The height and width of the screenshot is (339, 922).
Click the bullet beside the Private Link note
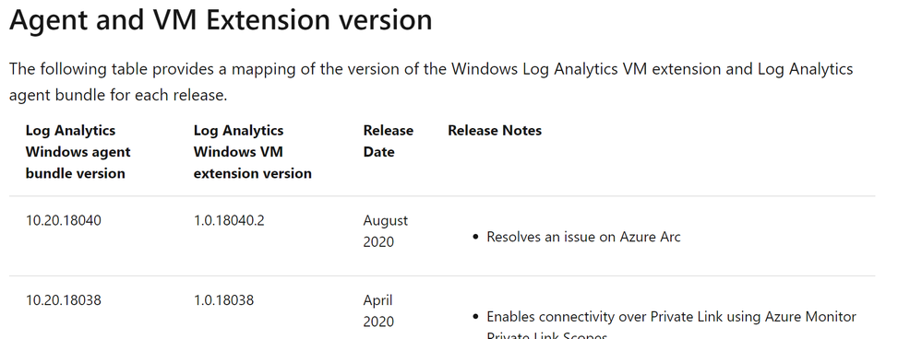click(x=475, y=317)
